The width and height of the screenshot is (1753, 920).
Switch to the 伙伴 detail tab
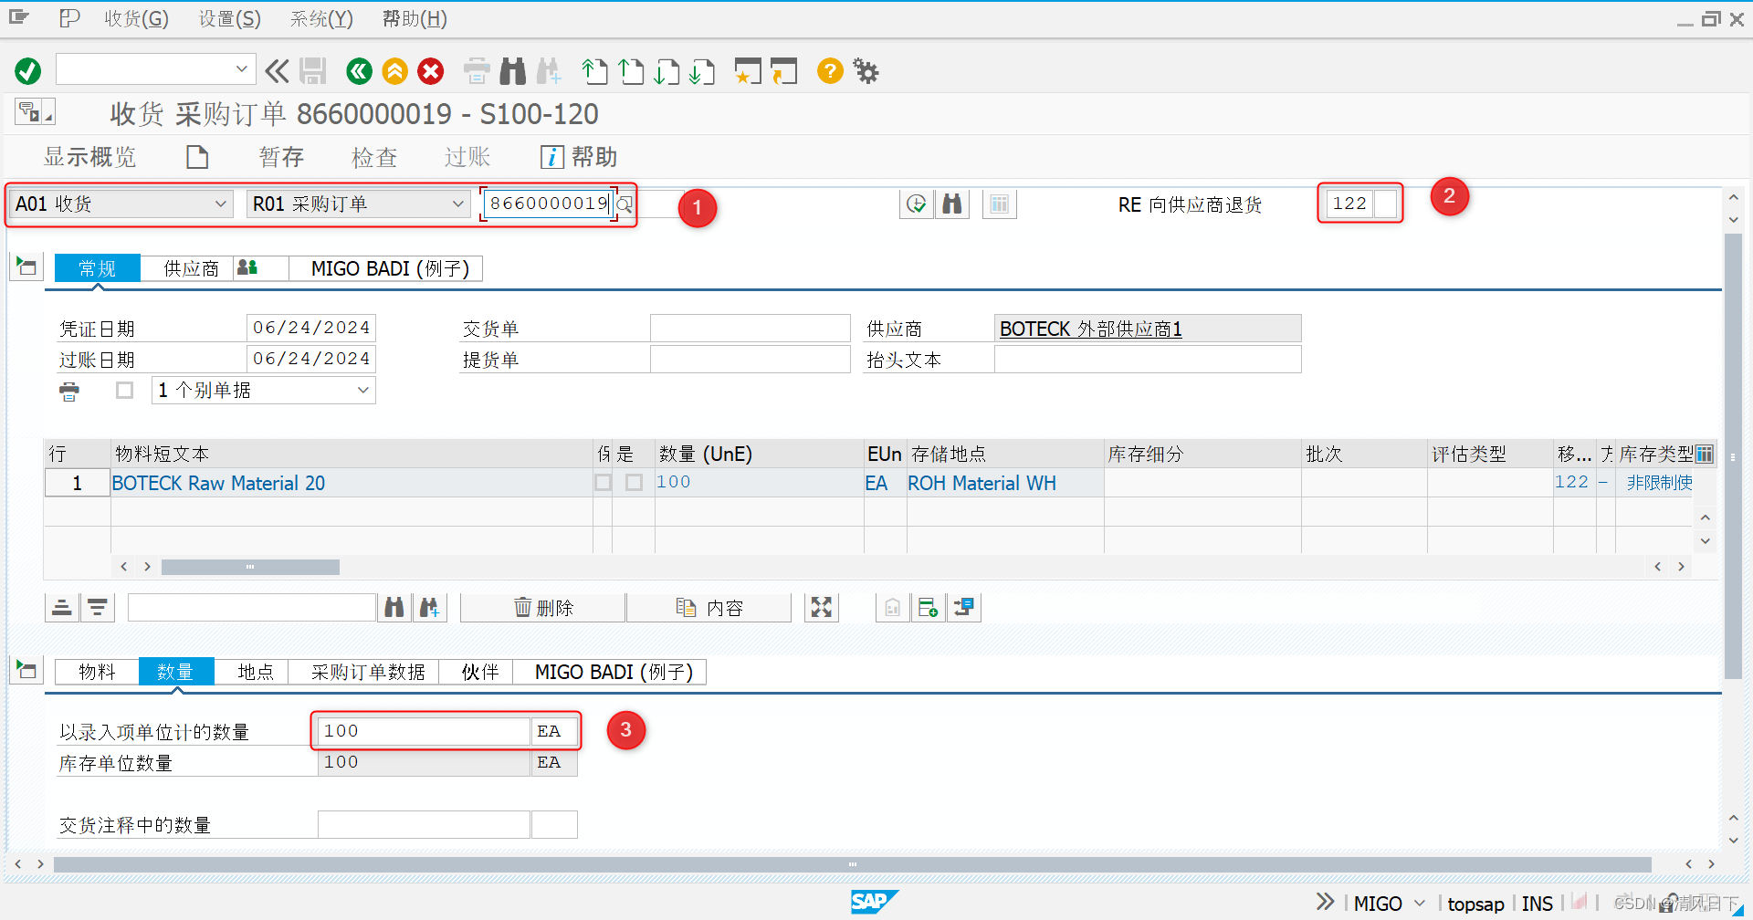[479, 672]
